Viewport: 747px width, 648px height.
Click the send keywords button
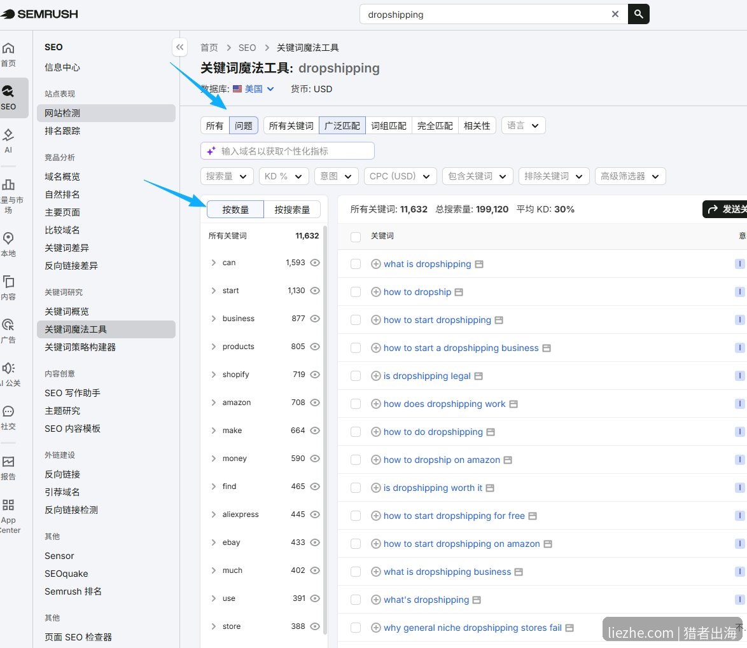pos(725,209)
